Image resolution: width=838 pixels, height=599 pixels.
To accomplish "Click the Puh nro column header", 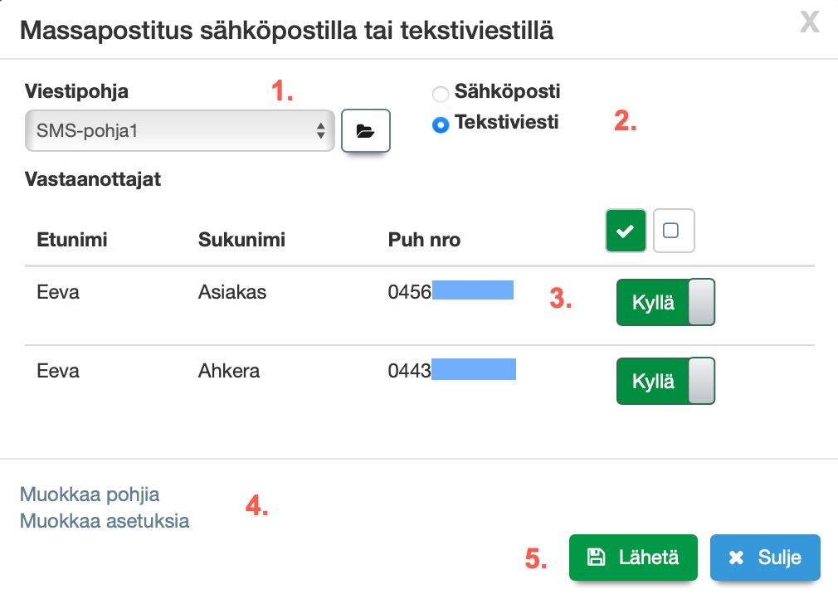I will 424,241.
